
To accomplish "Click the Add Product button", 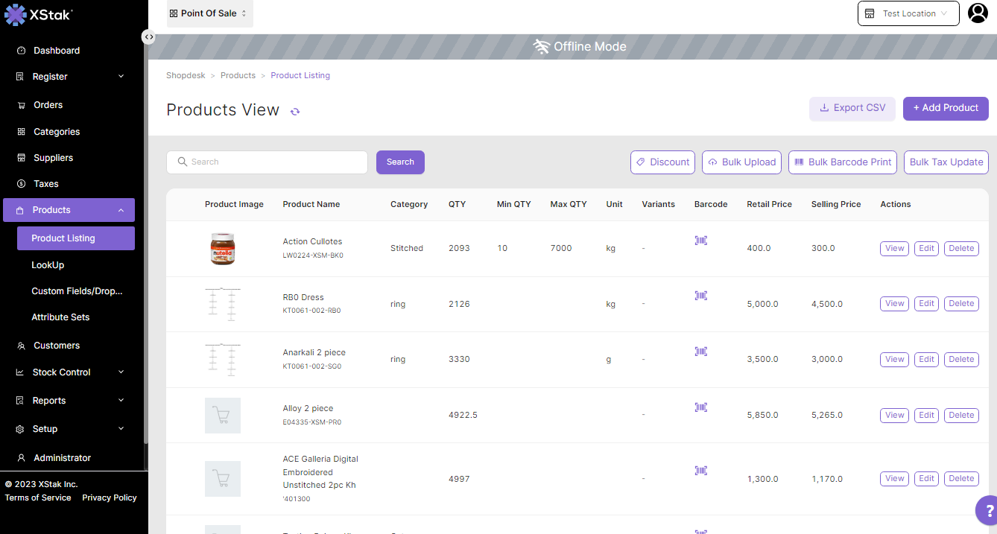I will pyautogui.click(x=945, y=108).
